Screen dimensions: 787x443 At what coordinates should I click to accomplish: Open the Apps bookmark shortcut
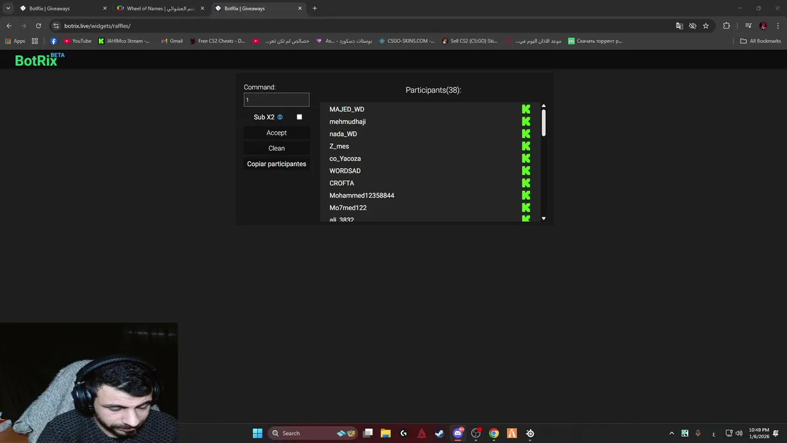point(15,41)
